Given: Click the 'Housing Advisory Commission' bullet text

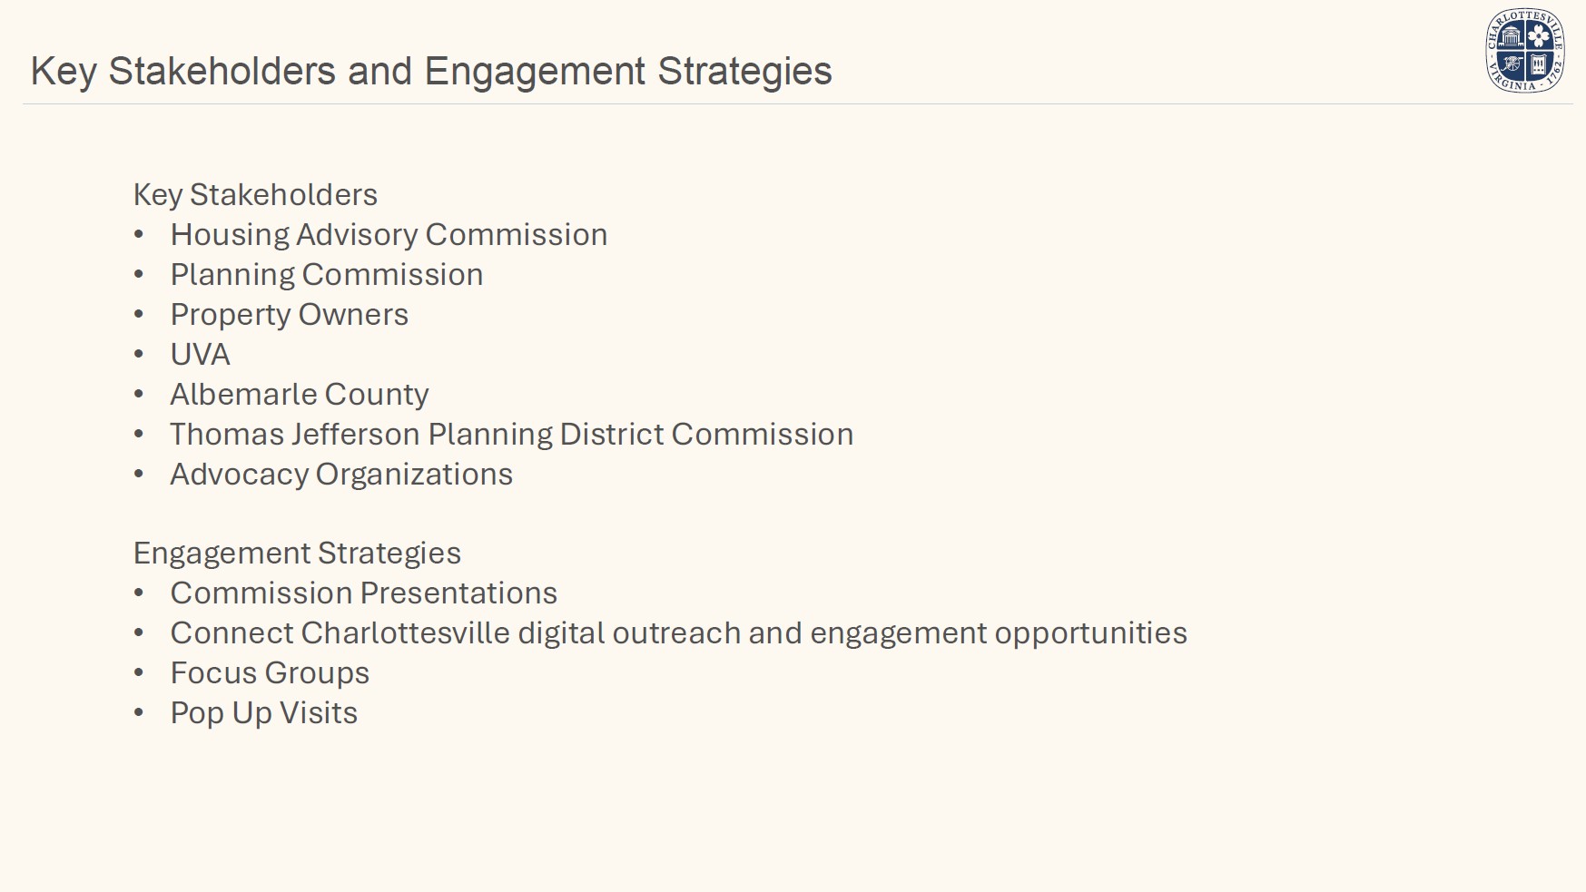Looking at the screenshot, I should 389,235.
